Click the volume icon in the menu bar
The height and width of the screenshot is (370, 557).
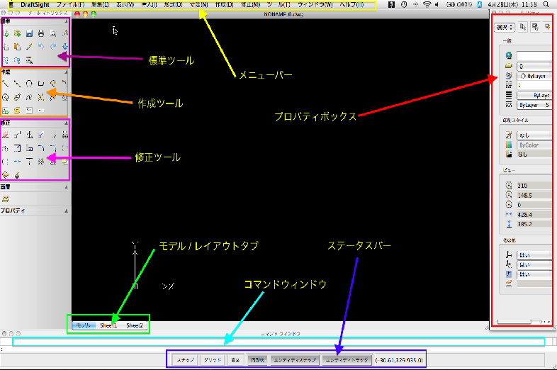(x=437, y=5)
